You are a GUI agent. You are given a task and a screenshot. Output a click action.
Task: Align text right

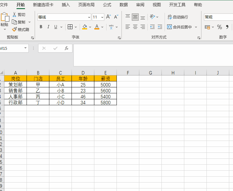143,27
